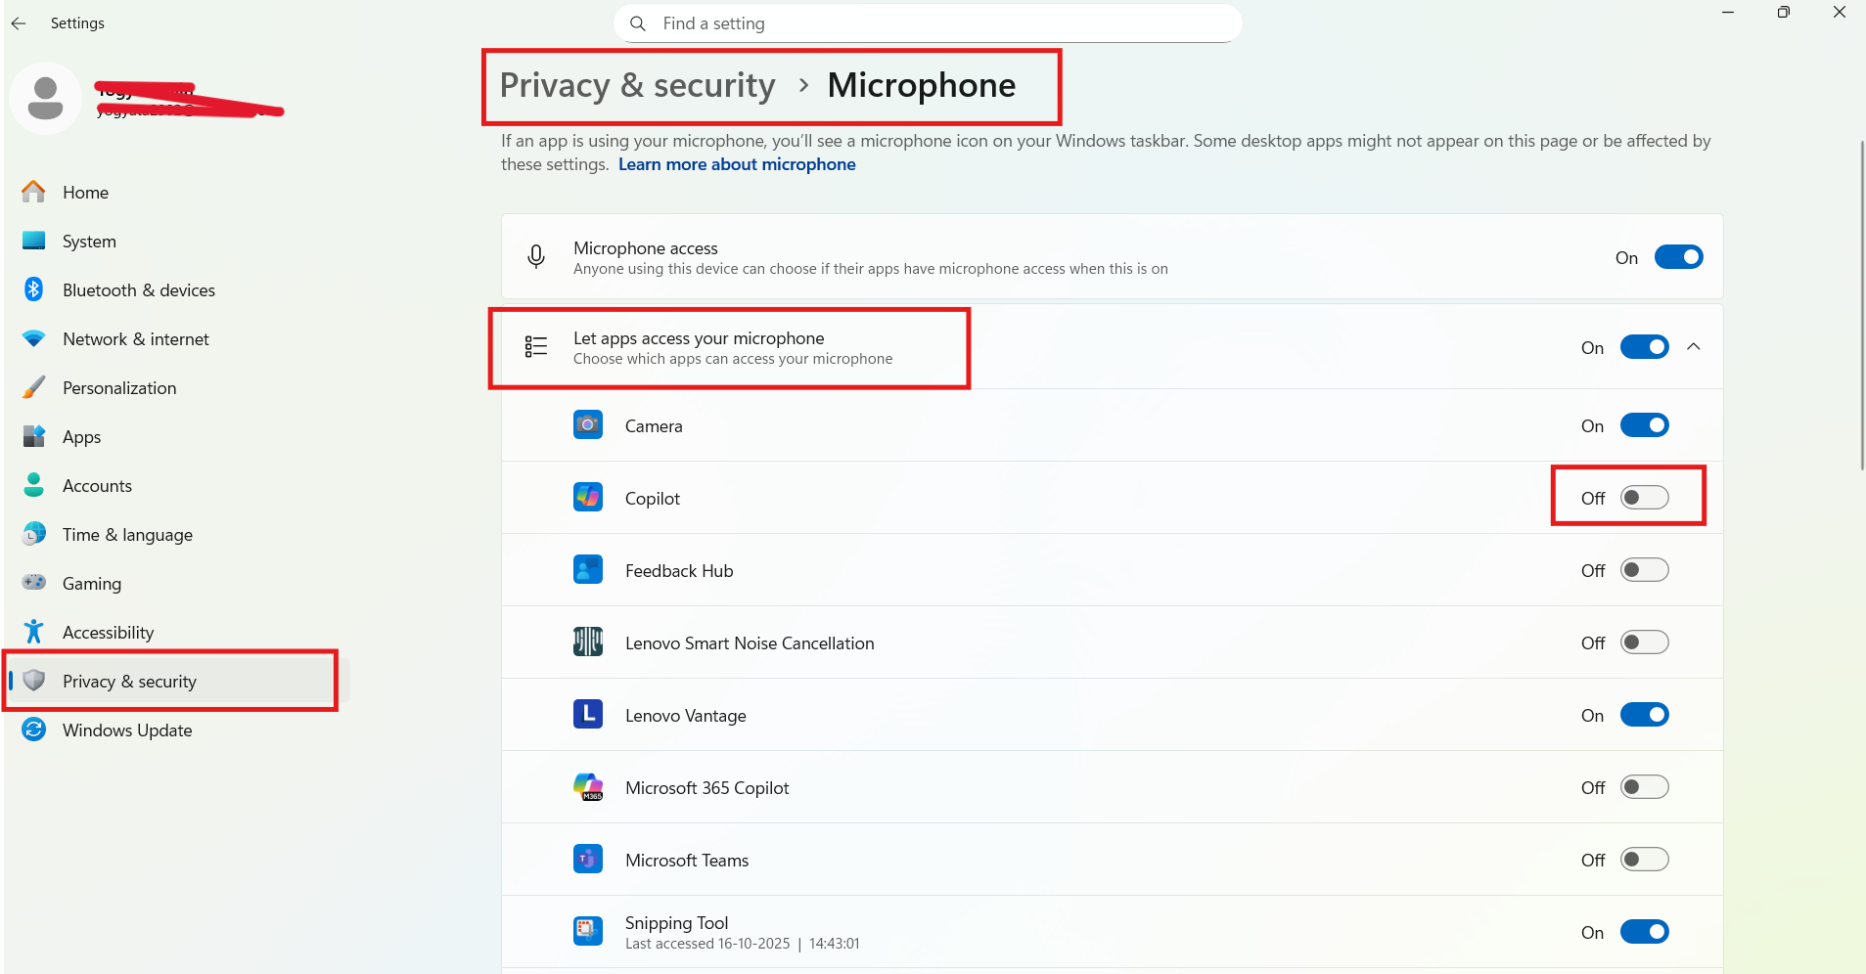Open Learn more about microphone link
The width and height of the screenshot is (1866, 974).
pyautogui.click(x=736, y=163)
